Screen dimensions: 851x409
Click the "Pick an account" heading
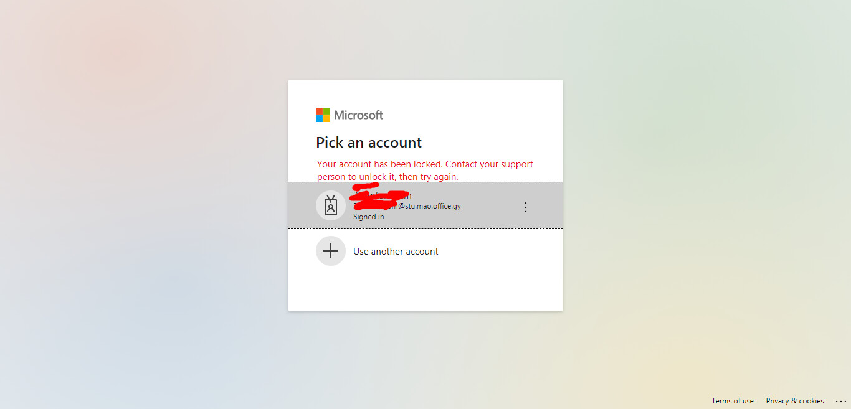(369, 143)
